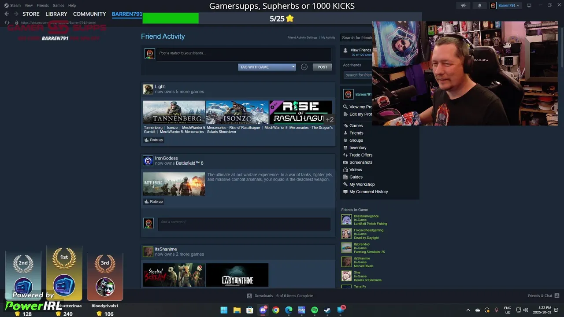Viewport: 564px width, 317px height.
Task: Open the Barren791 profile avatar in the sidebar
Action: [348, 94]
